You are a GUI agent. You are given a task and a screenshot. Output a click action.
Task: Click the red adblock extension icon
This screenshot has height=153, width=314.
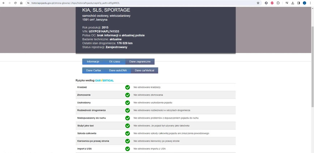click(272, 3)
